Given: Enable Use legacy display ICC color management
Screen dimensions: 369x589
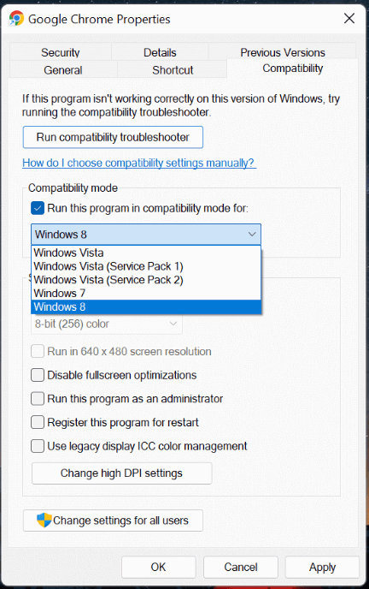Looking at the screenshot, I should [38, 446].
